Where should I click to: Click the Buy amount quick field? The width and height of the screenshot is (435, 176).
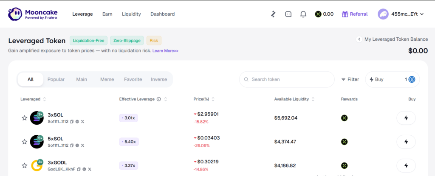pos(392,80)
